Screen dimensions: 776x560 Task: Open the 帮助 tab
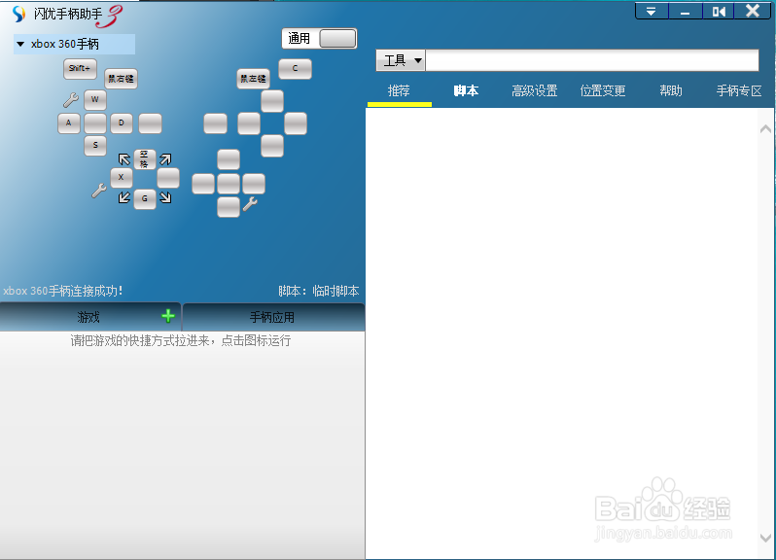(671, 91)
